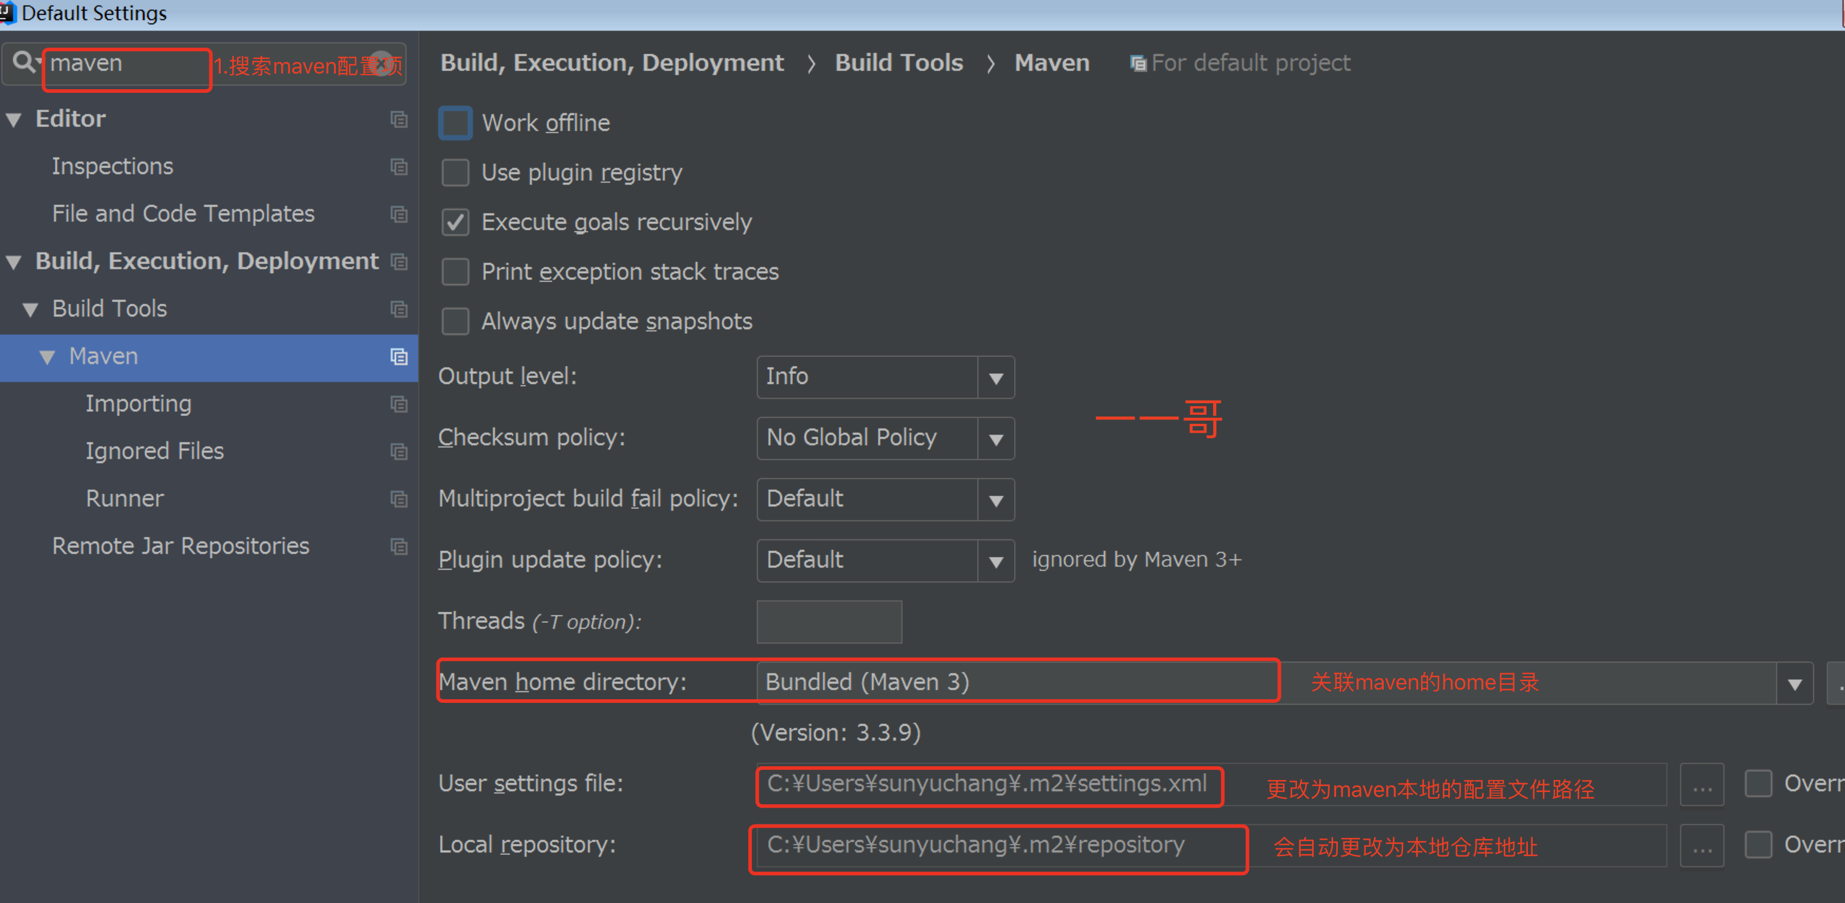
Task: Enable the Work offline checkbox
Action: tap(455, 123)
